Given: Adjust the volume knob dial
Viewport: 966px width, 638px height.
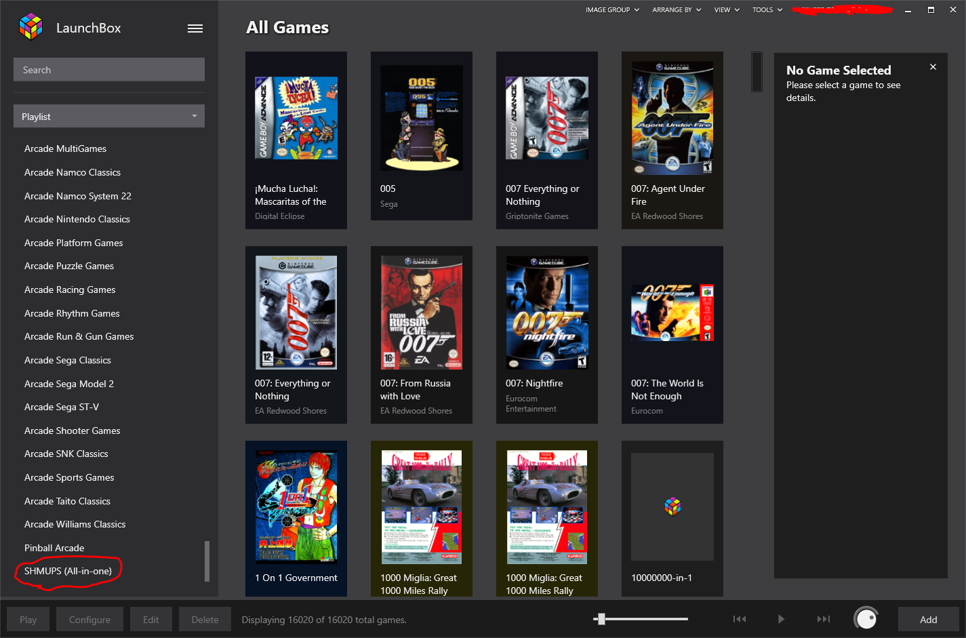Looking at the screenshot, I should (866, 618).
